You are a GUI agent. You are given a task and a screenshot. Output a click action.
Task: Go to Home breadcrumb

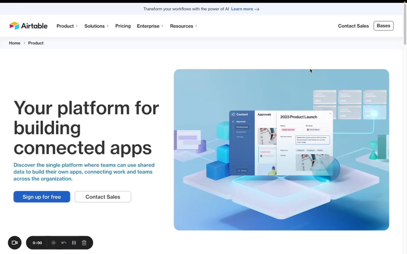pos(14,43)
